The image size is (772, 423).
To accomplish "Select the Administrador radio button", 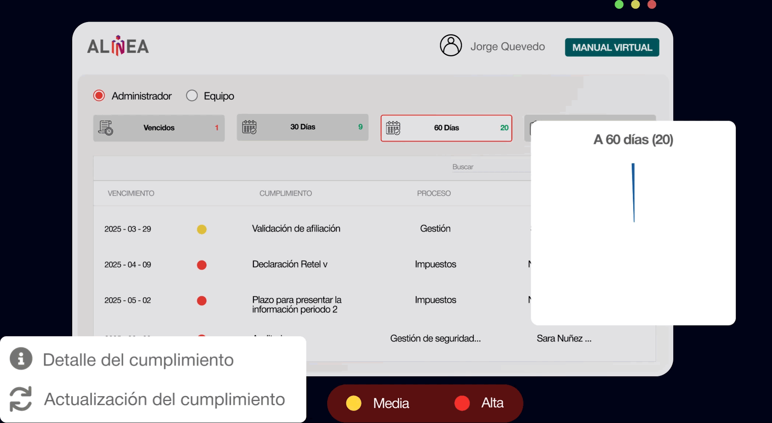I will click(98, 95).
